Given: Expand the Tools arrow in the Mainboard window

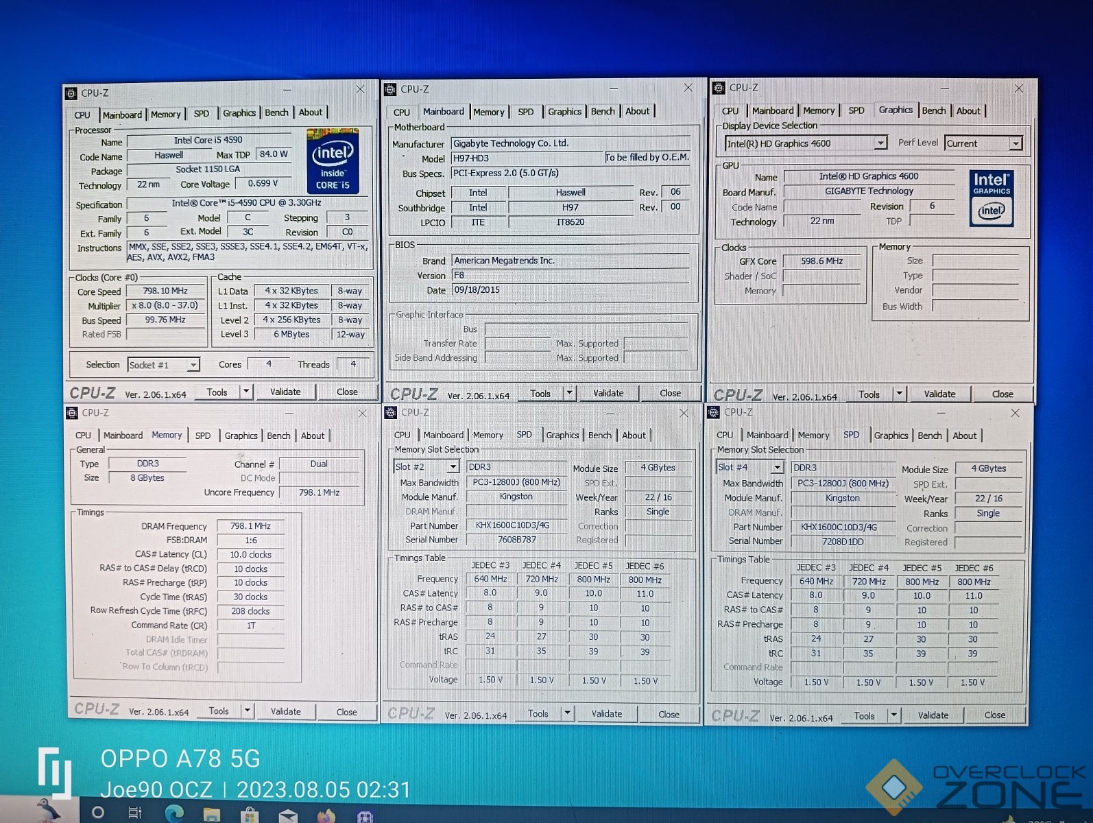Looking at the screenshot, I should [x=569, y=393].
